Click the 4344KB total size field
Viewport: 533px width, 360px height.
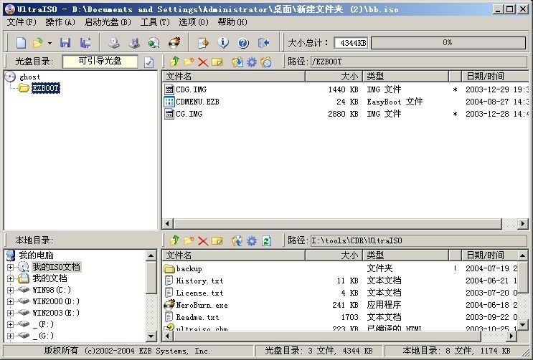pyautogui.click(x=351, y=43)
